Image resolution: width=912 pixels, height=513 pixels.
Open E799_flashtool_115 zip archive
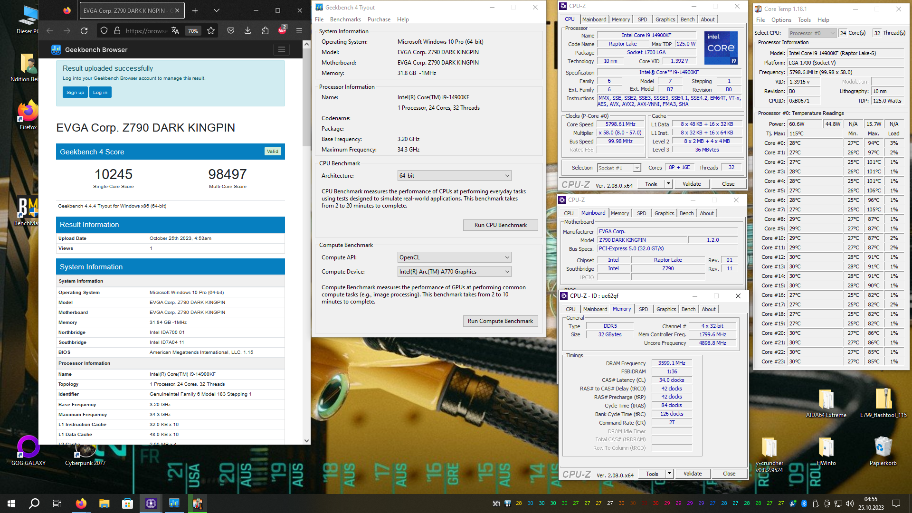pos(883,403)
